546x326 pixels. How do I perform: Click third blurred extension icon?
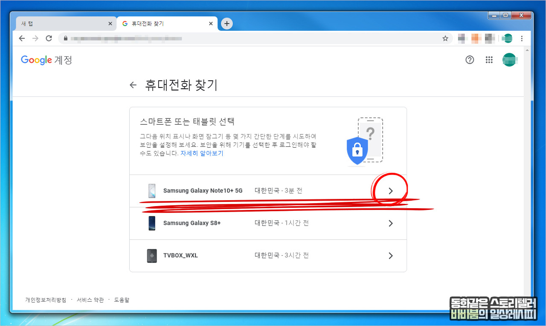pos(490,38)
